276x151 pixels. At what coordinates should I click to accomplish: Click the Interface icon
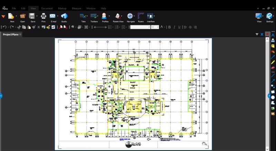(150, 16)
